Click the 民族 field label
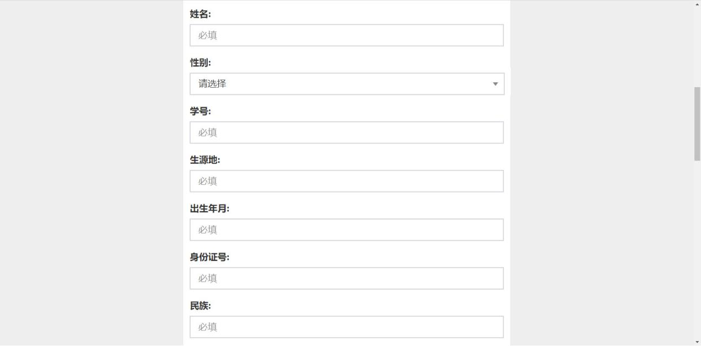Screen dimensions: 701x346 point(200,306)
